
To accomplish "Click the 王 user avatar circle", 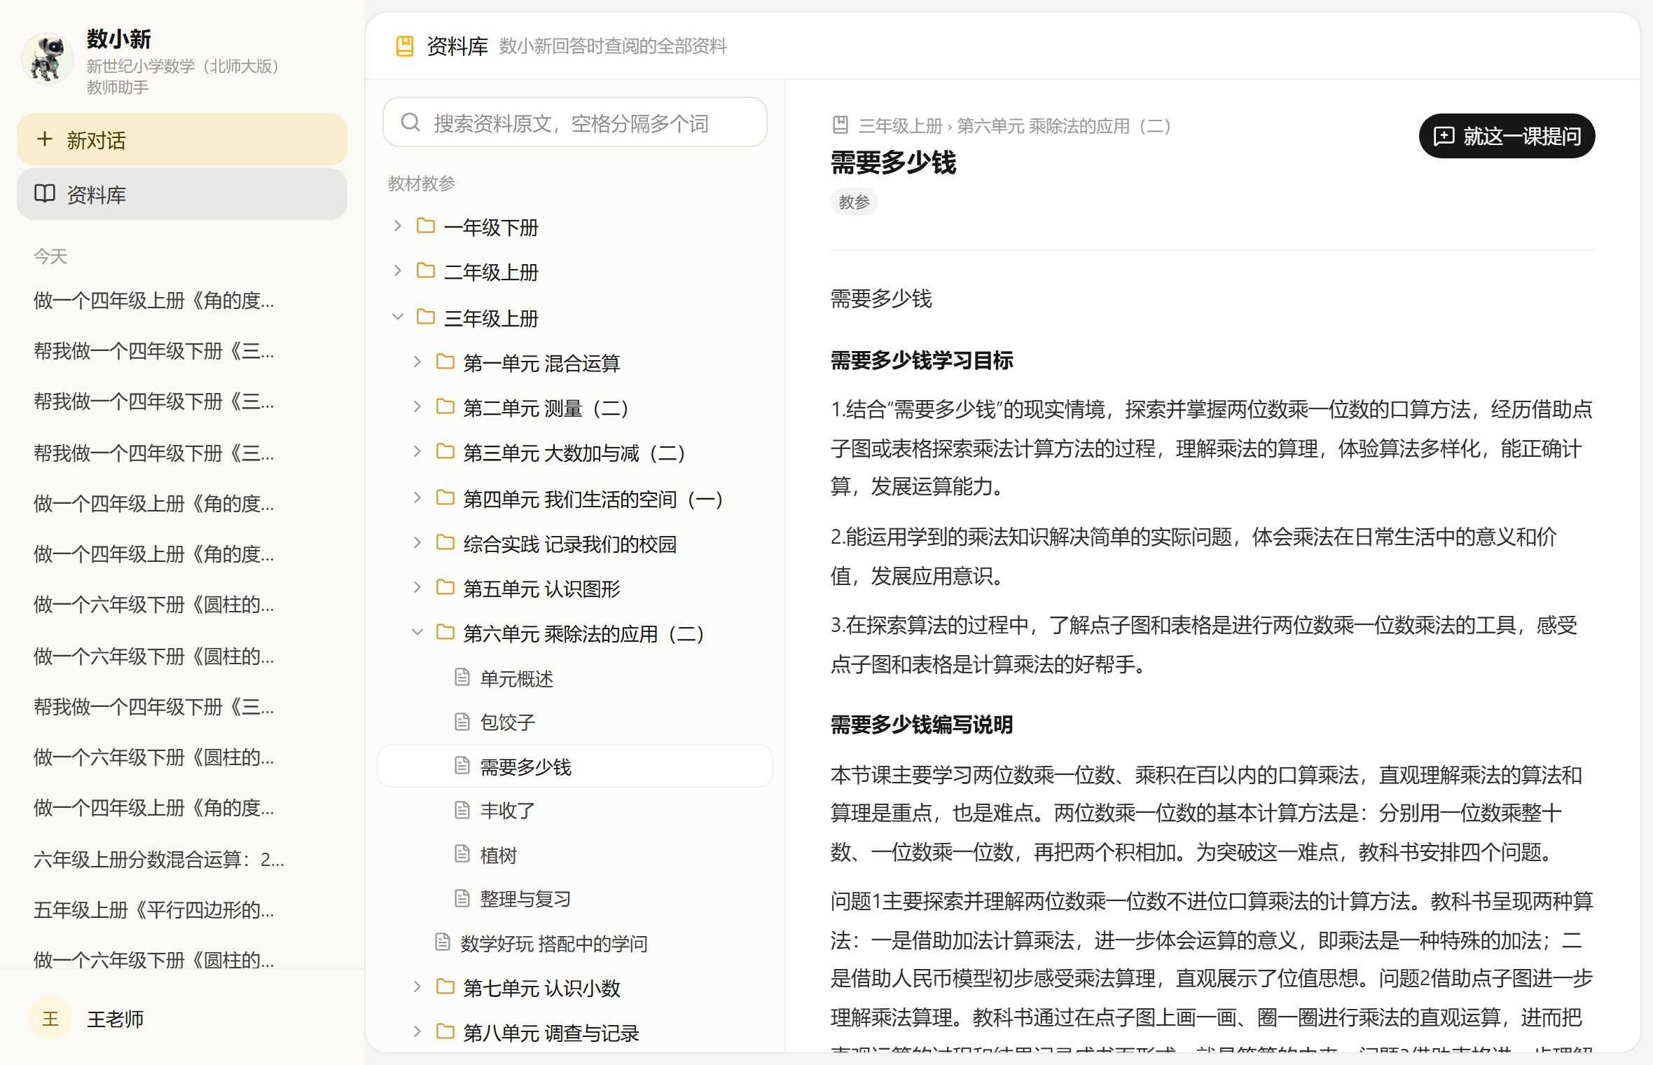I will pos(50,1018).
